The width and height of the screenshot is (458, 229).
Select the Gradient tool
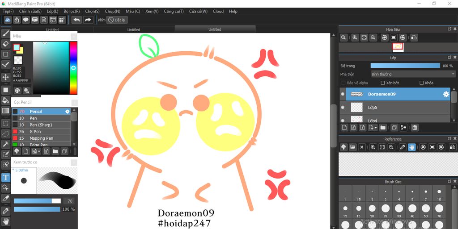click(x=5, y=111)
